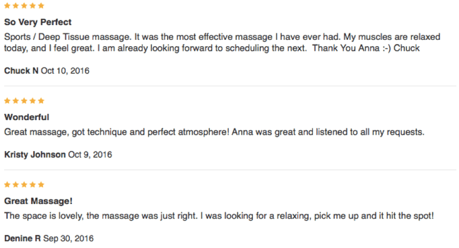Click the 'Great massage, got technique' review text
This screenshot has width=459, height=248.
click(x=214, y=133)
